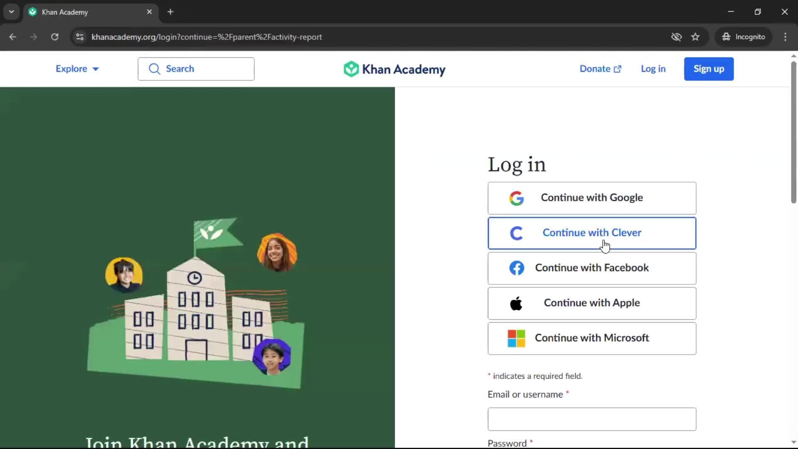Click the address bar URL
The height and width of the screenshot is (449, 798).
tap(207, 37)
